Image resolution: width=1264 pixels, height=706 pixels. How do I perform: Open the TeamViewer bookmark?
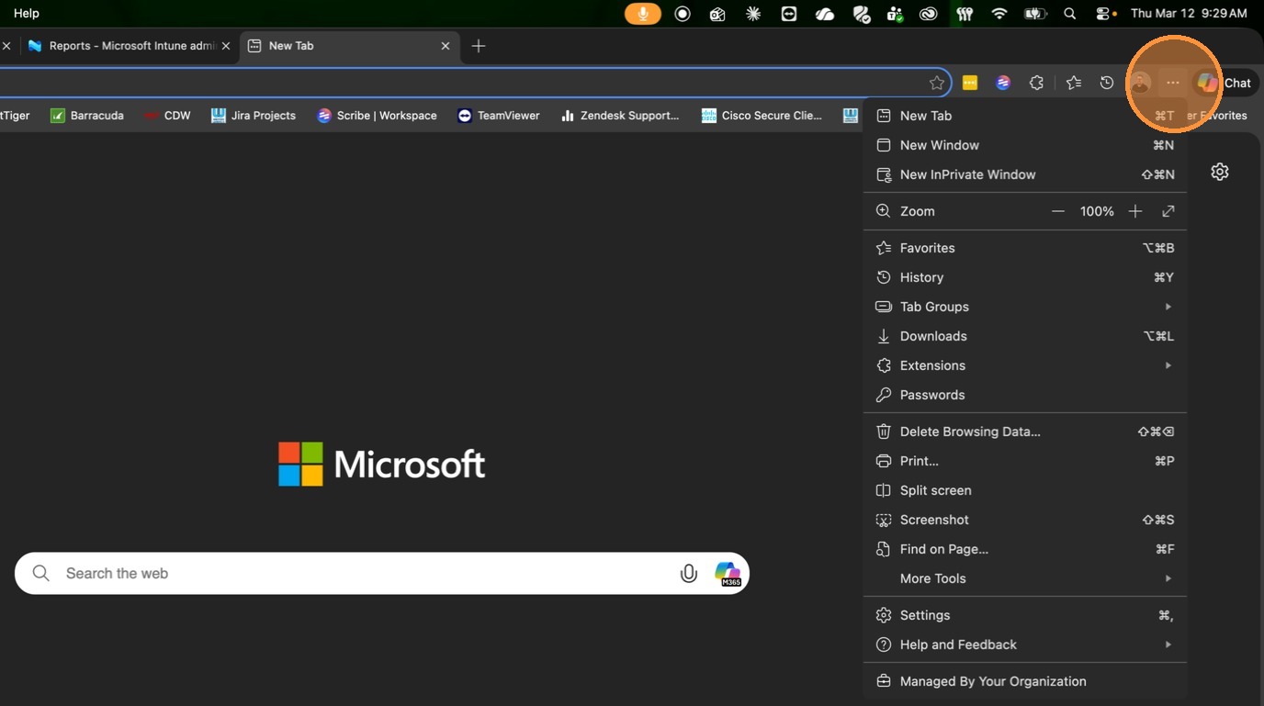tap(499, 116)
